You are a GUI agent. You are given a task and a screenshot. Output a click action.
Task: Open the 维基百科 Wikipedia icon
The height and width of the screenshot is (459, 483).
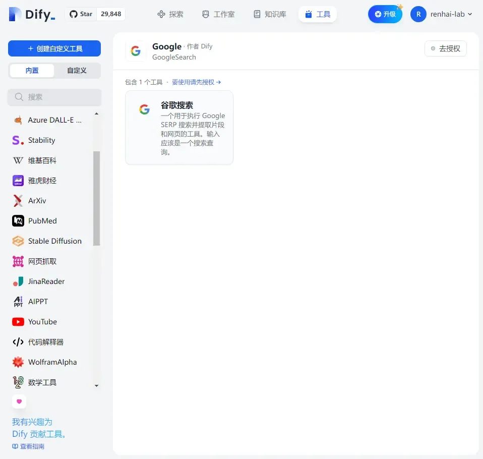[18, 160]
